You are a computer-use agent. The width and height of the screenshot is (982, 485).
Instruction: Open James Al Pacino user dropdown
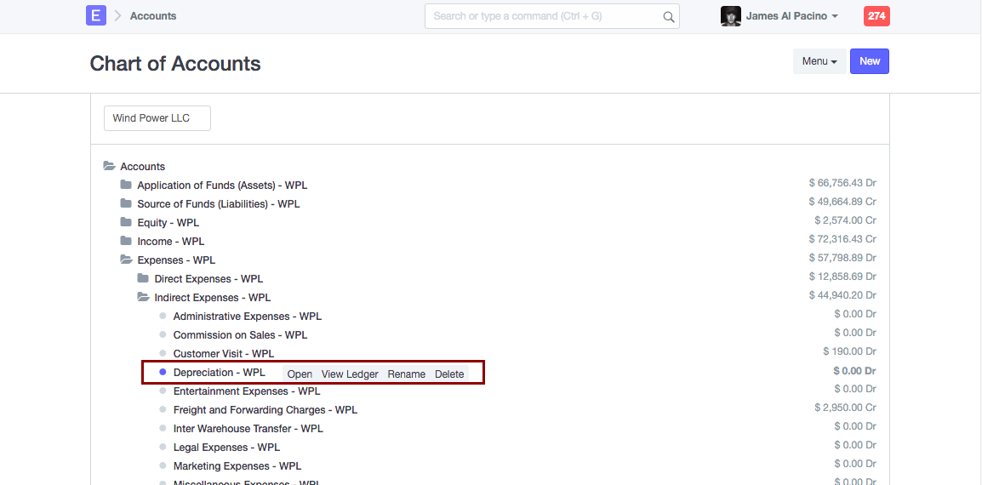point(791,16)
